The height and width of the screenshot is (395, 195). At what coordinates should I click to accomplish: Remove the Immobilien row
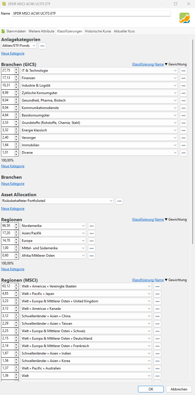pos(184,145)
